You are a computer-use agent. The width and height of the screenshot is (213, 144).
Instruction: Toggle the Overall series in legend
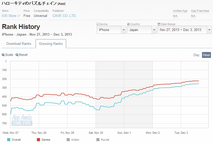point(14,140)
